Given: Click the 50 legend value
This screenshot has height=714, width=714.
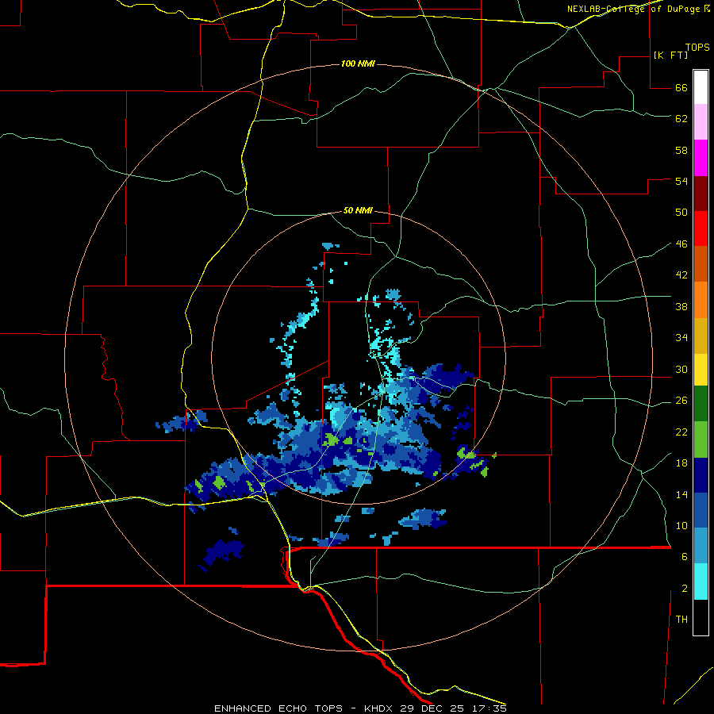Looking at the screenshot, I should [x=681, y=212].
